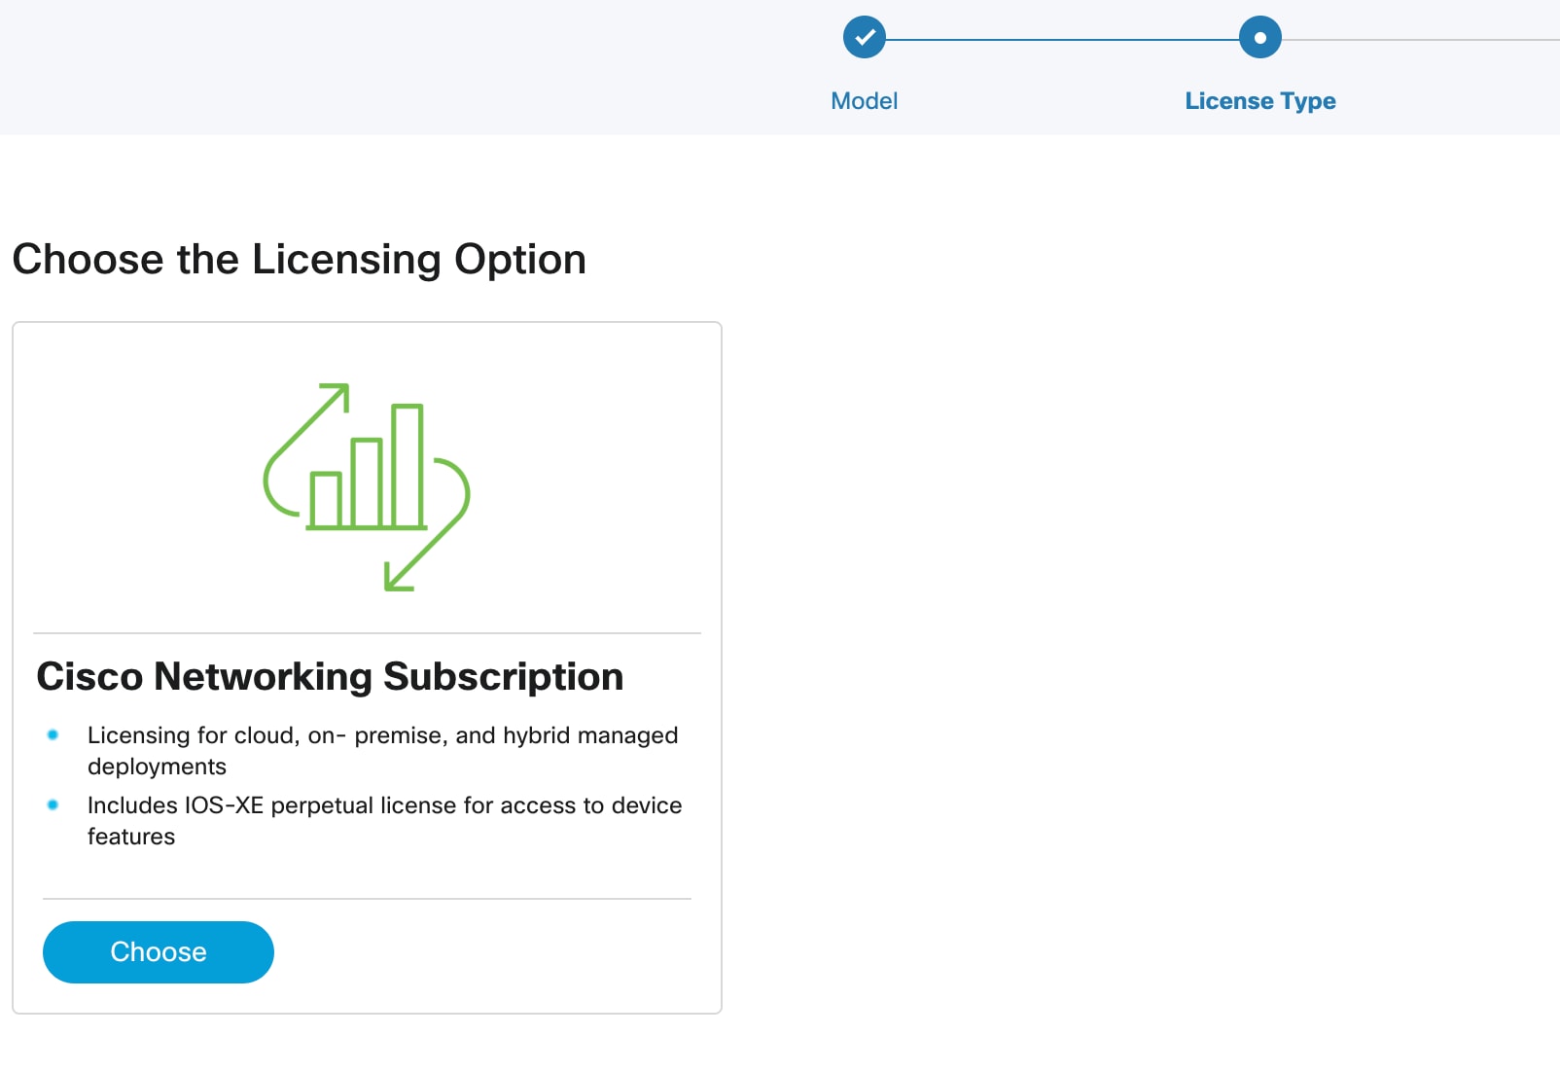Select the License Type step label

[1259, 101]
